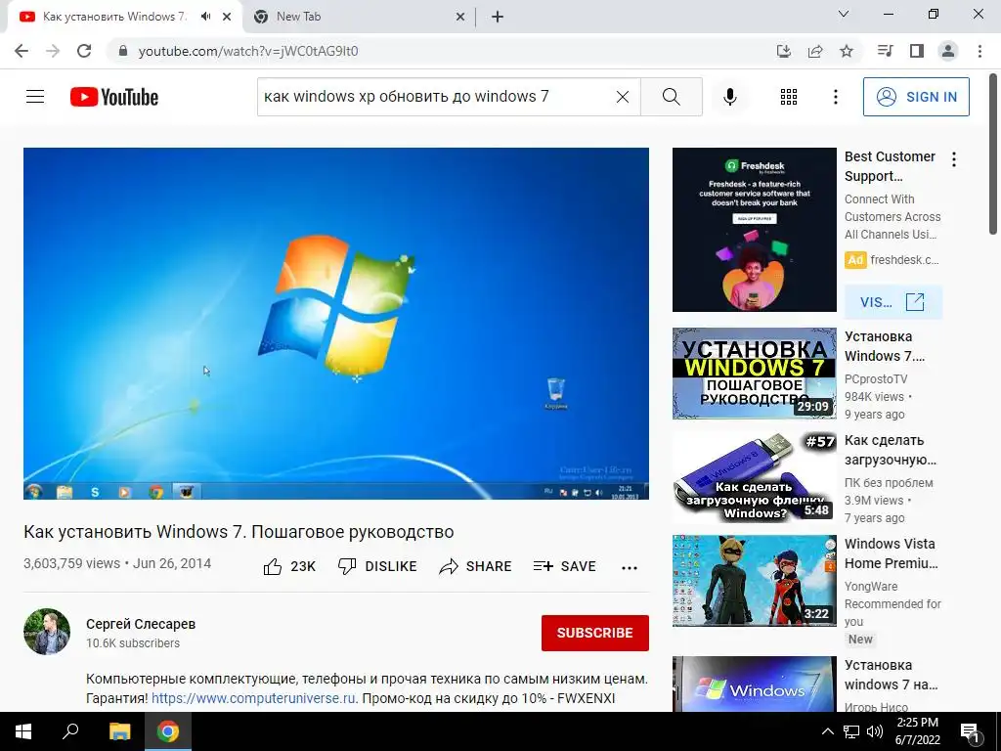This screenshot has width=1001, height=751.
Task: Open загрузочную флешку 5:48 video thumbnail
Action: (754, 477)
